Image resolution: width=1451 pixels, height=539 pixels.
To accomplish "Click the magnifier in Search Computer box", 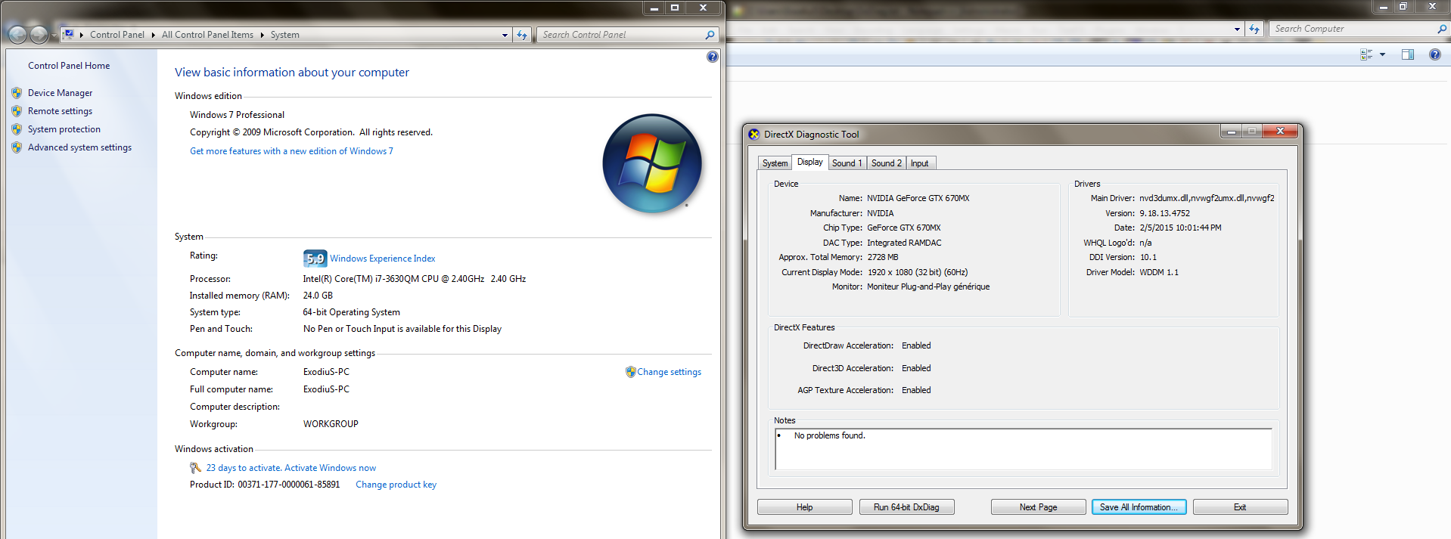I will 1442,29.
